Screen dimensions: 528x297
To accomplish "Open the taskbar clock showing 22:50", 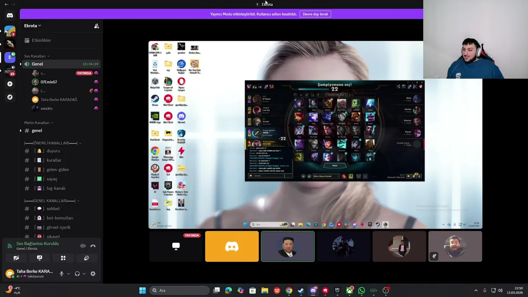I will 515,290.
